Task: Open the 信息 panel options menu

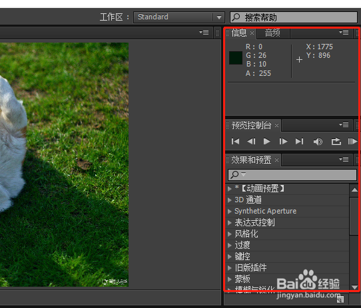Action: coord(344,33)
